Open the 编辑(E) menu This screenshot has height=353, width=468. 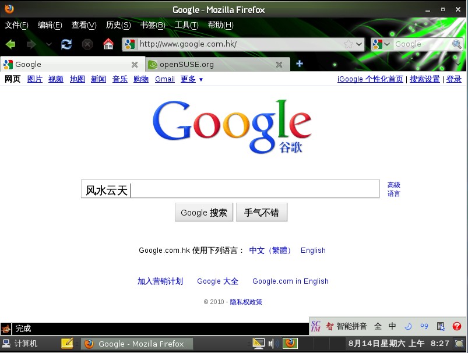pos(50,25)
